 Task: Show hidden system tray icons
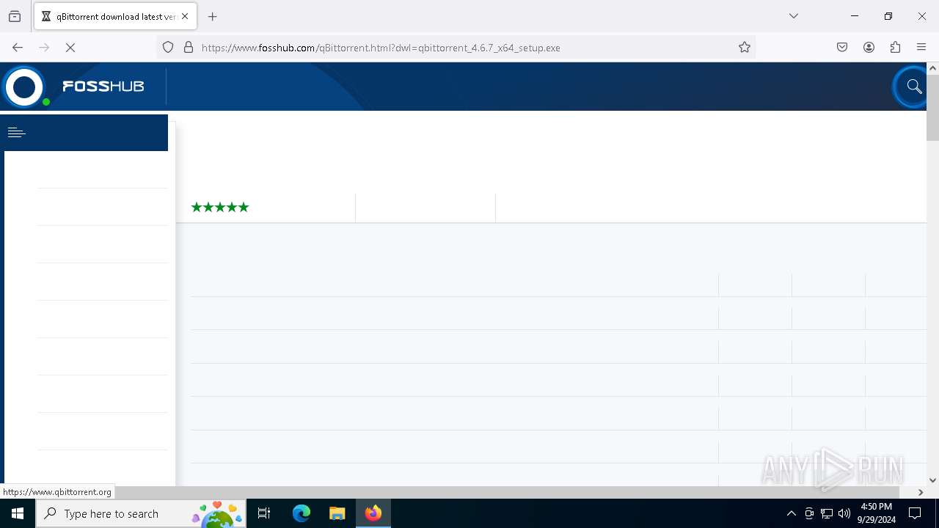(791, 513)
